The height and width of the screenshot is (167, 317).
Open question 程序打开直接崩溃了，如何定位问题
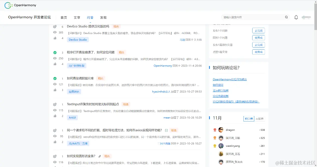click(x=91, y=52)
